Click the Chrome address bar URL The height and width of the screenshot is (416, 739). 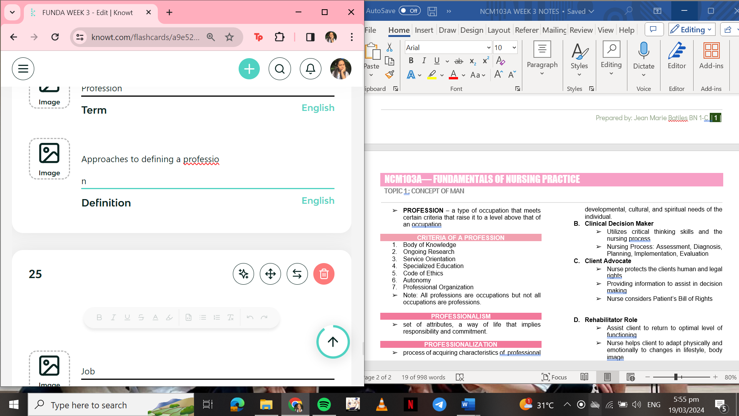click(145, 37)
